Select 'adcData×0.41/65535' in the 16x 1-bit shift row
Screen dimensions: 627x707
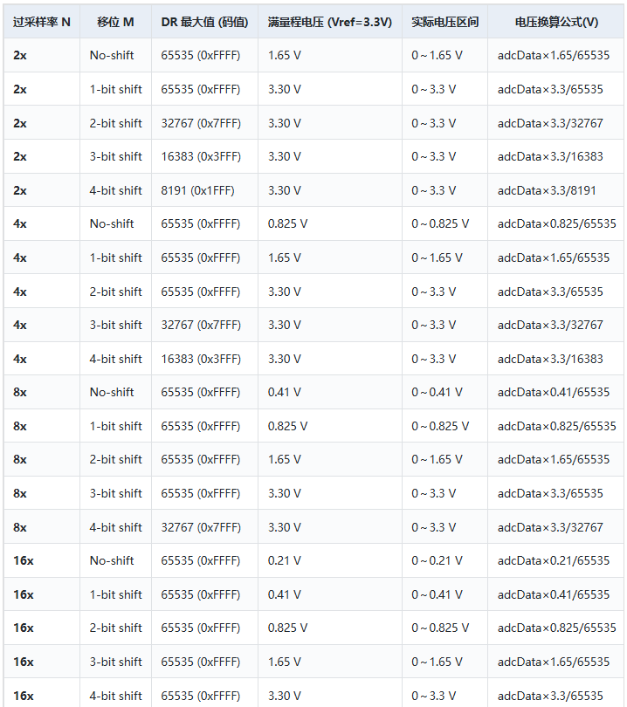tap(554, 594)
